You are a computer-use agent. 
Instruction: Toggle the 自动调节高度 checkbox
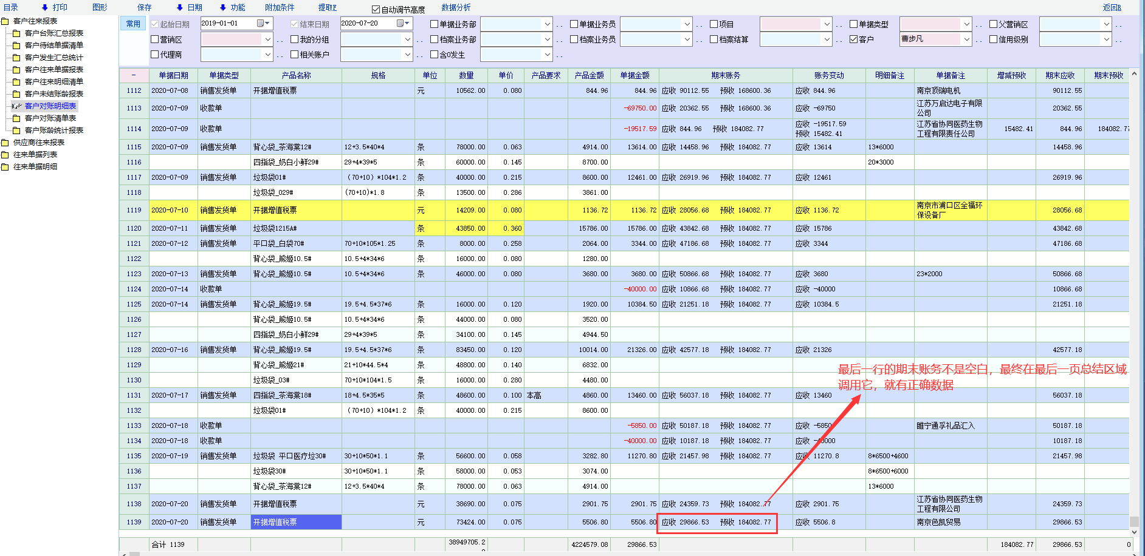pos(376,10)
